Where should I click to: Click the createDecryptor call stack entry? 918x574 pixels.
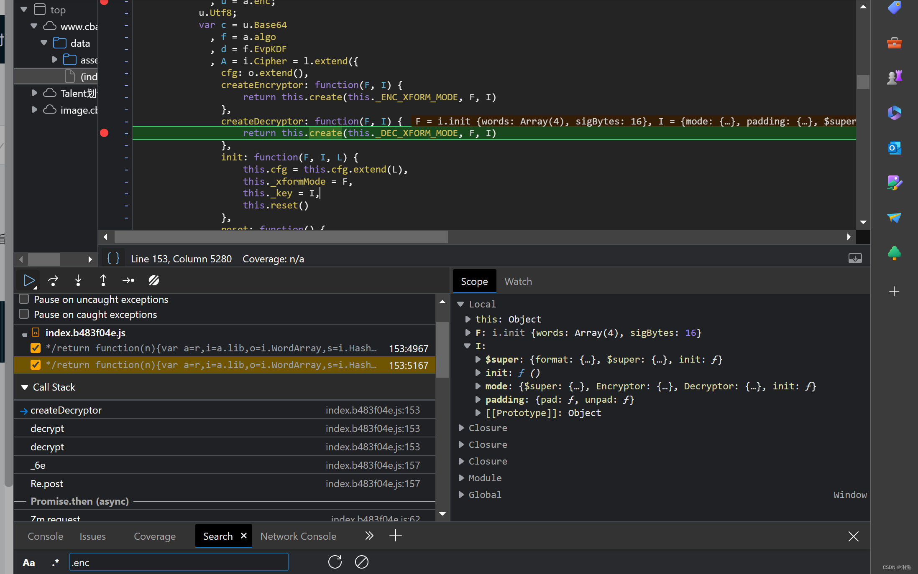pos(66,410)
